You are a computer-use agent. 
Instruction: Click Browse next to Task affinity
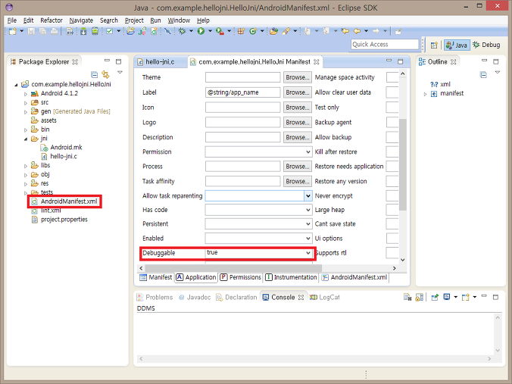(297, 181)
